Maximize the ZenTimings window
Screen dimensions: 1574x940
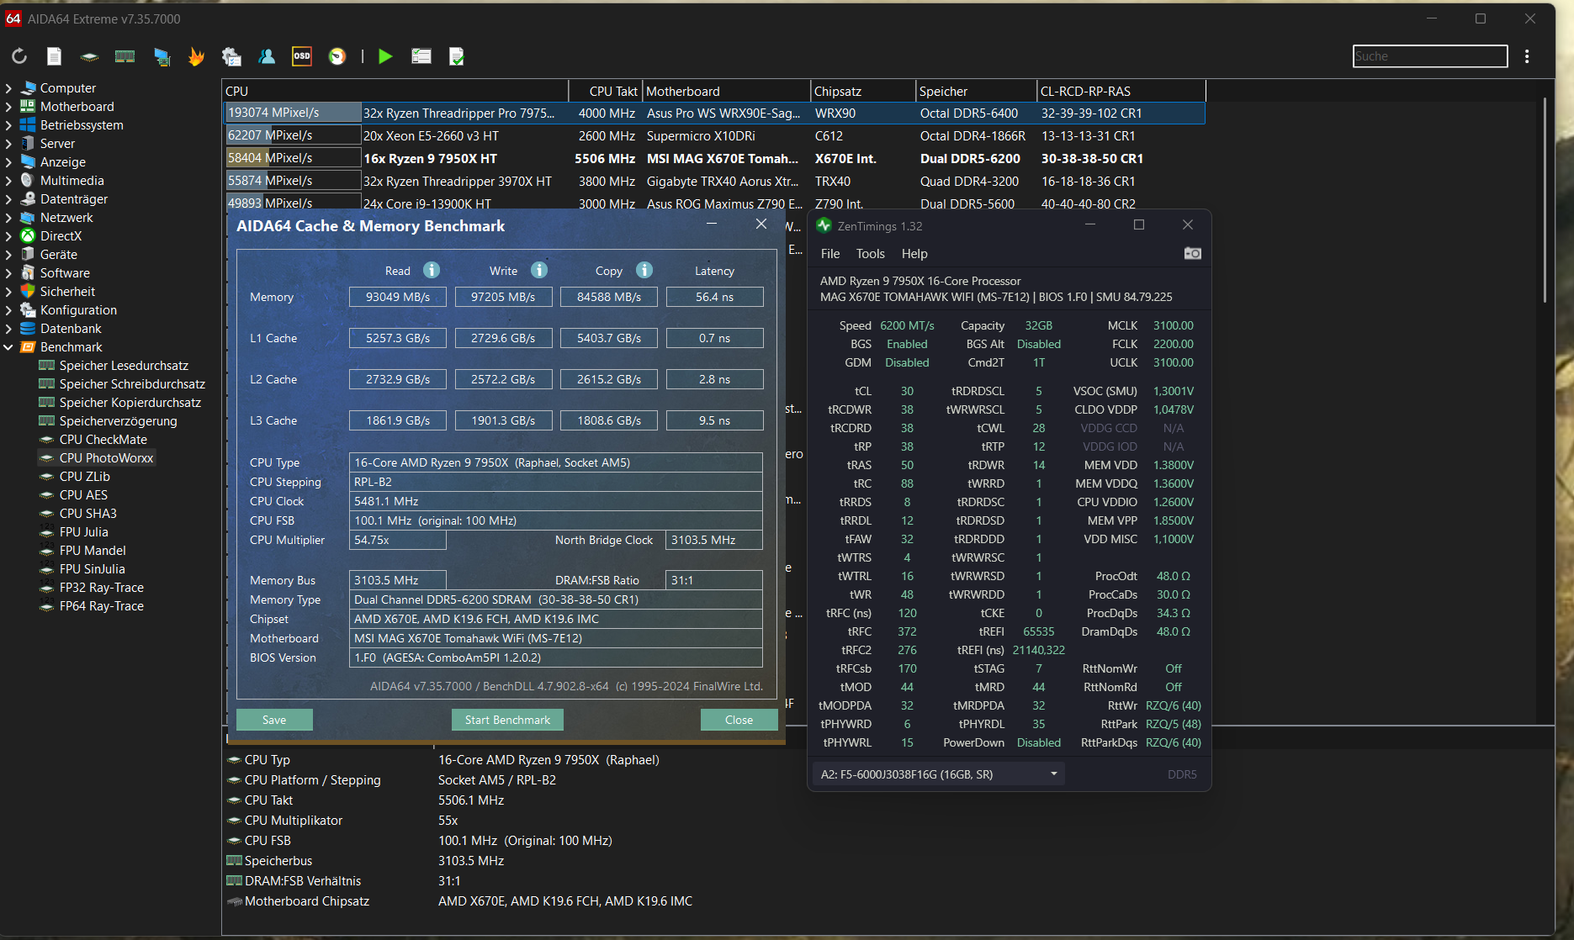[x=1139, y=225]
